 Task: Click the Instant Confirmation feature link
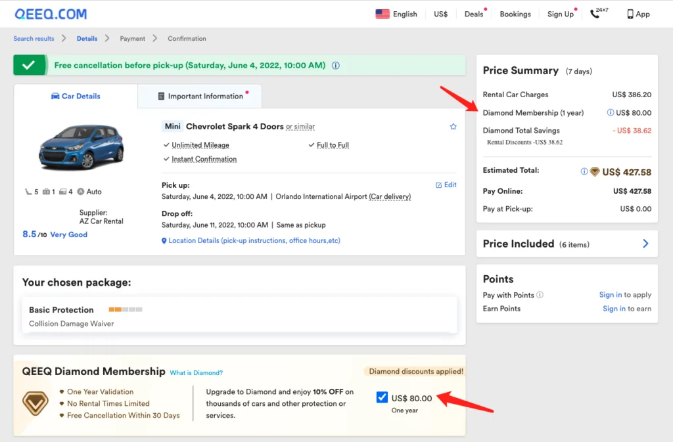[x=204, y=159]
